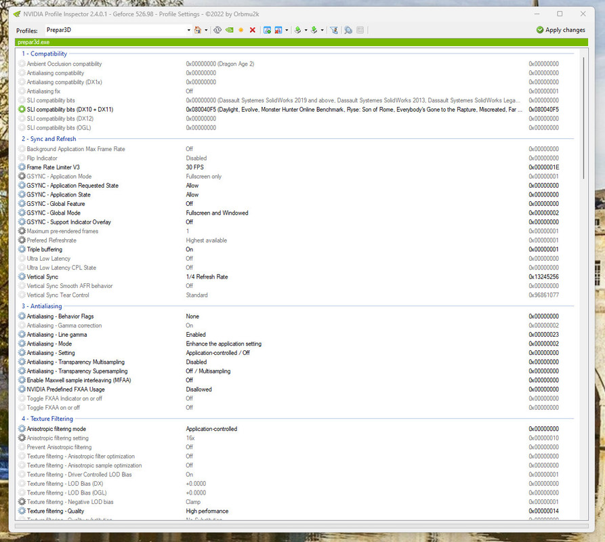Click the gear icon beside Antialiasing - Mode
Image resolution: width=605 pixels, height=542 pixels.
click(22, 343)
